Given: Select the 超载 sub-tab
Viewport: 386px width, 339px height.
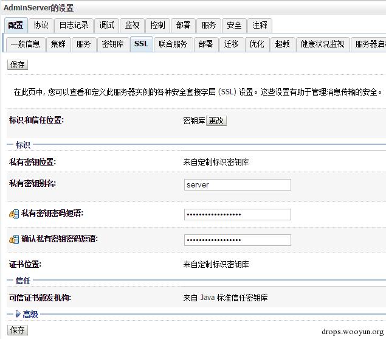Looking at the screenshot, I should 283,44.
